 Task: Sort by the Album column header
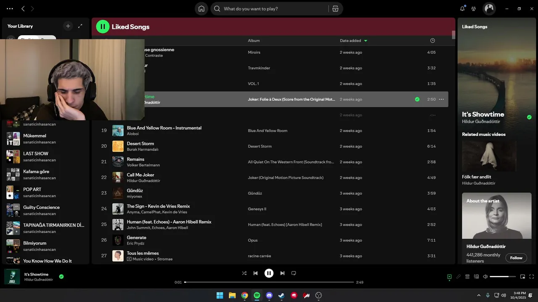tap(254, 41)
